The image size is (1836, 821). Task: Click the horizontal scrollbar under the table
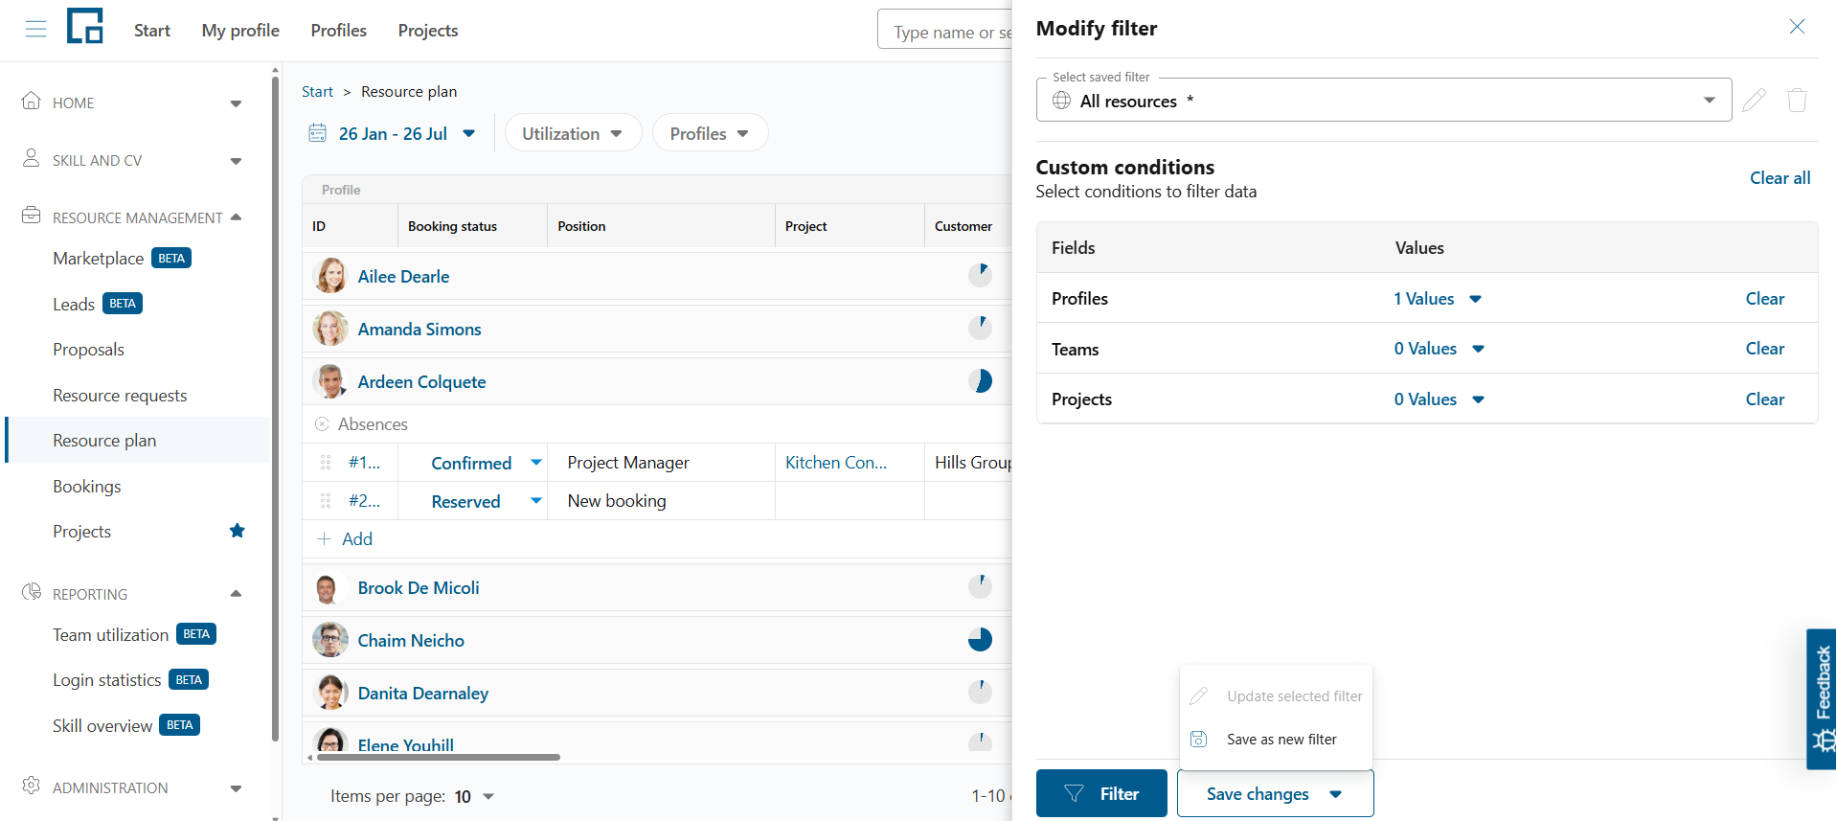pos(439,757)
